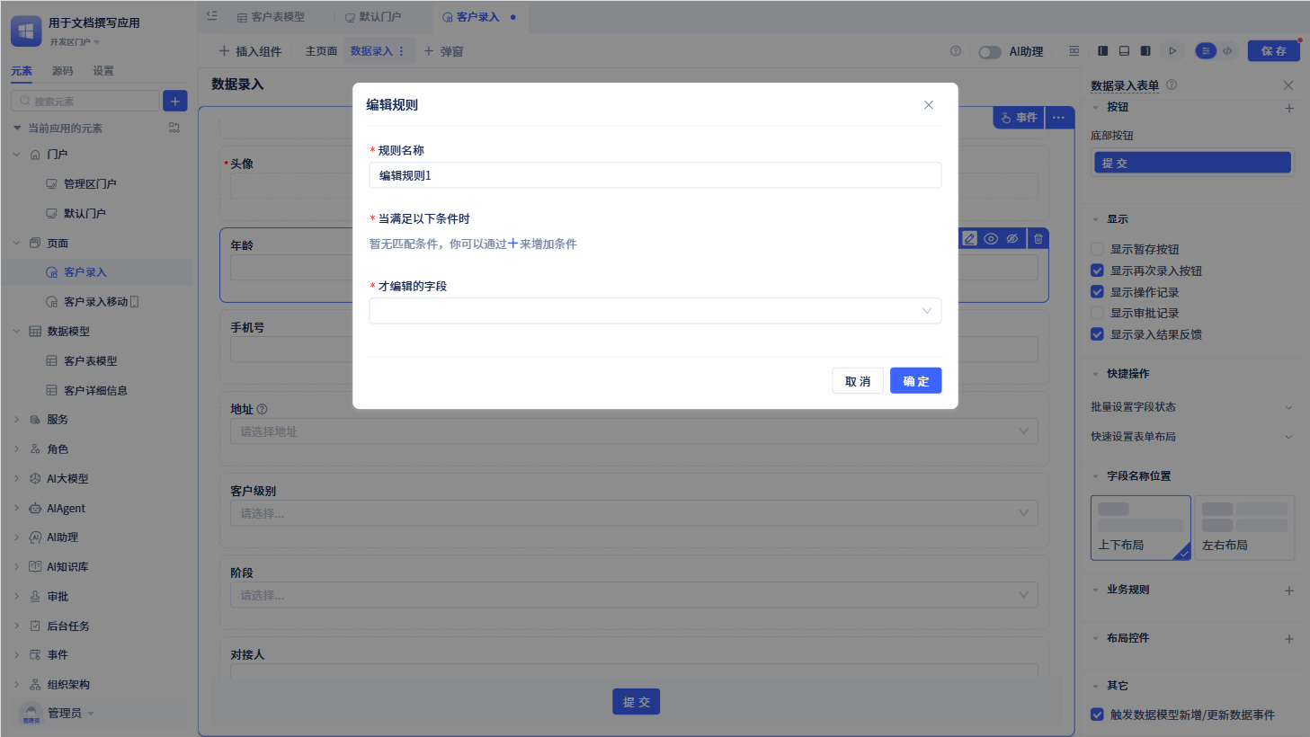Click the 保存 button in the top toolbar
This screenshot has width=1310, height=737.
tap(1274, 51)
